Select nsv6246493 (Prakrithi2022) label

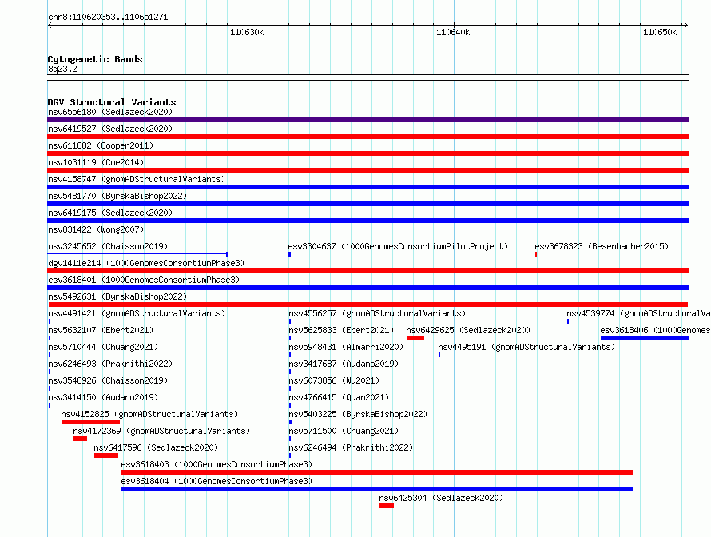(x=110, y=364)
